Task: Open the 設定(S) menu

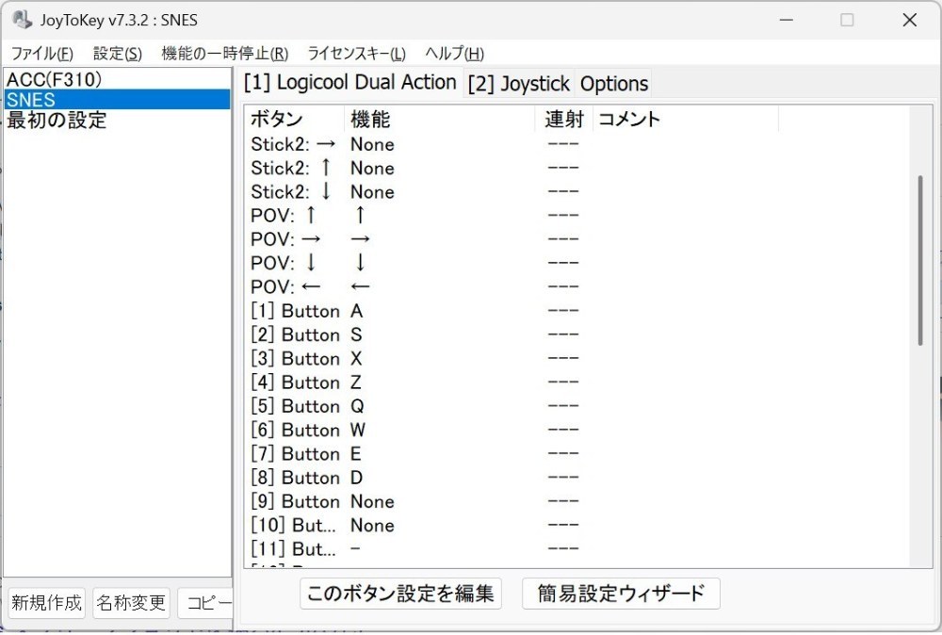Action: 118,54
